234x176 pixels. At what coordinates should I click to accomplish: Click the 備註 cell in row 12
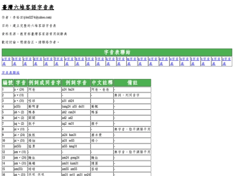132,152
